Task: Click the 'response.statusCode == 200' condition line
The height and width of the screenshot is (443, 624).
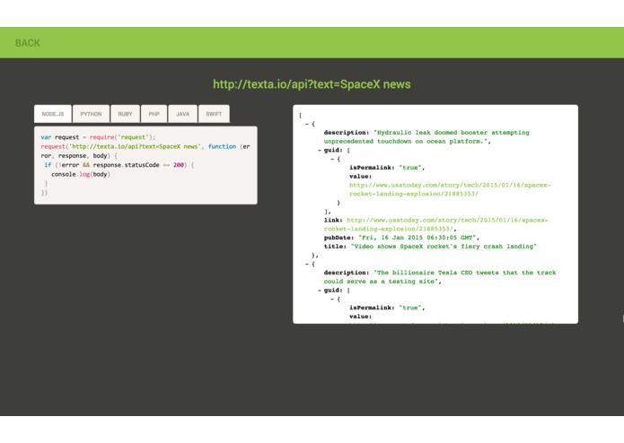Action: 119,165
